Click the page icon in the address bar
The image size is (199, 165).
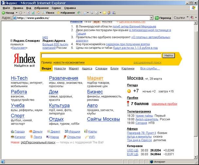pyautogui.click(x=15, y=18)
